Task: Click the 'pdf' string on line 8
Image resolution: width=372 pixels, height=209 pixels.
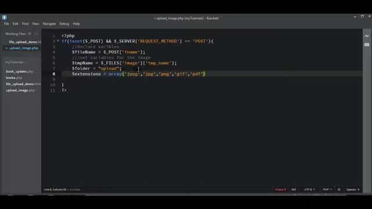Action: click(196, 74)
